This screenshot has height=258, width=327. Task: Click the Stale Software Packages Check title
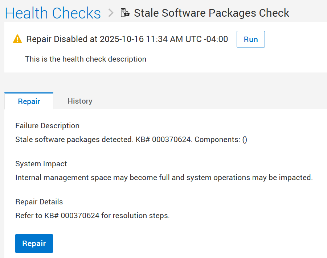[x=212, y=12]
